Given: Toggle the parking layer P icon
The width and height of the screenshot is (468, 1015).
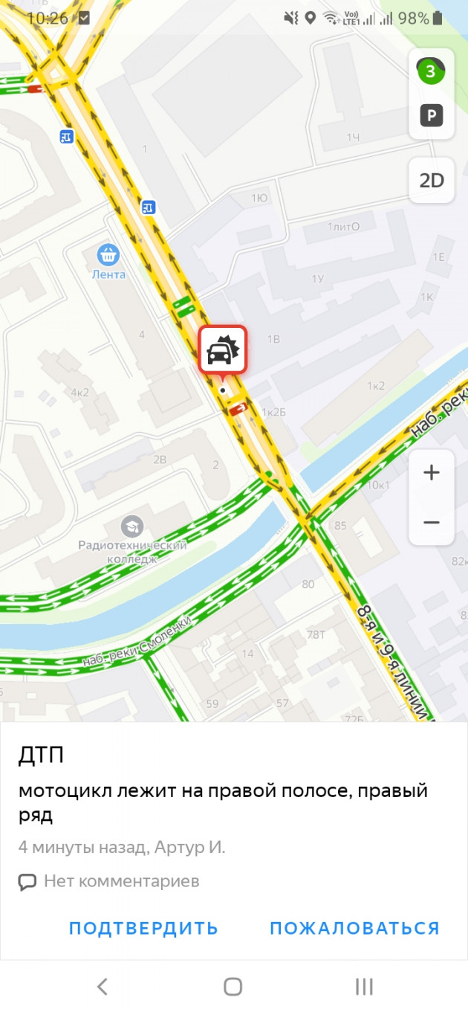Looking at the screenshot, I should pyautogui.click(x=432, y=115).
